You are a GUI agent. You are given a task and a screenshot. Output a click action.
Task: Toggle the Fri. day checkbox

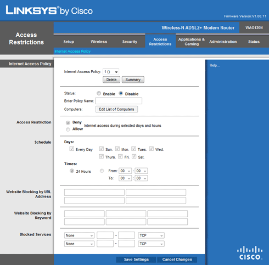tap(120, 156)
